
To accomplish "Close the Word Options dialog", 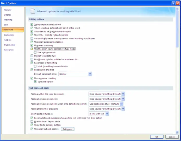I will coord(178,3).
